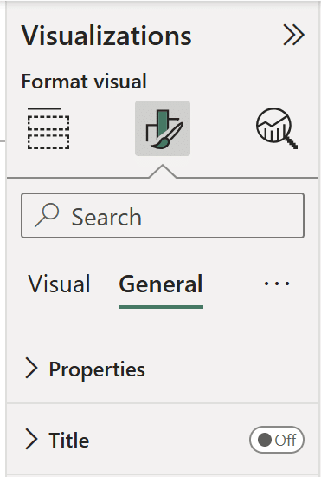This screenshot has width=321, height=477.
Task: Focus the Search formatting options box
Action: point(163,215)
